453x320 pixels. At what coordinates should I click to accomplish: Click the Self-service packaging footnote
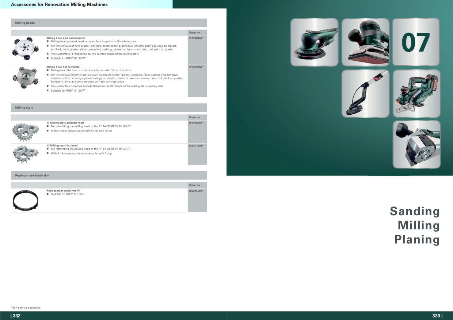coord(26,308)
